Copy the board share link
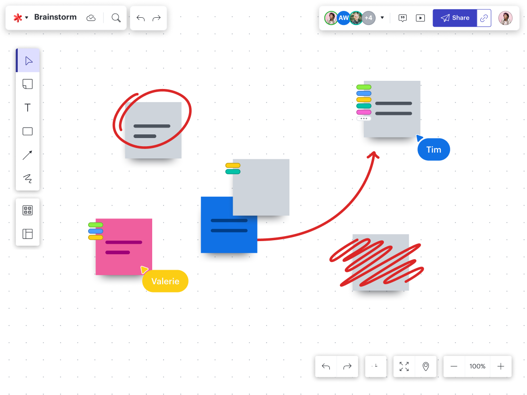The height and width of the screenshot is (395, 527). pos(484,18)
